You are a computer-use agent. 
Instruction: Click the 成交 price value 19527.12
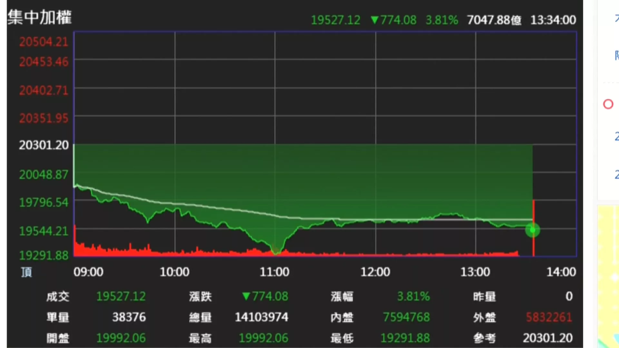(x=121, y=296)
